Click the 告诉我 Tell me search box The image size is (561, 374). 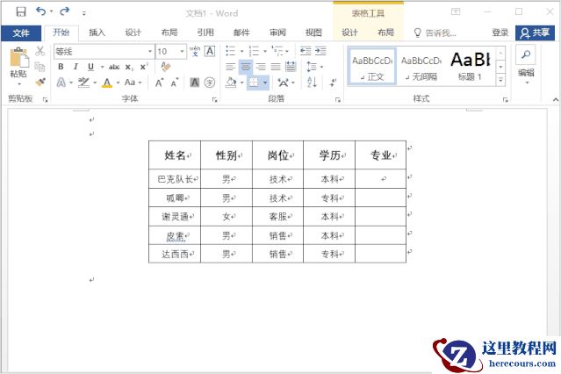click(x=435, y=33)
